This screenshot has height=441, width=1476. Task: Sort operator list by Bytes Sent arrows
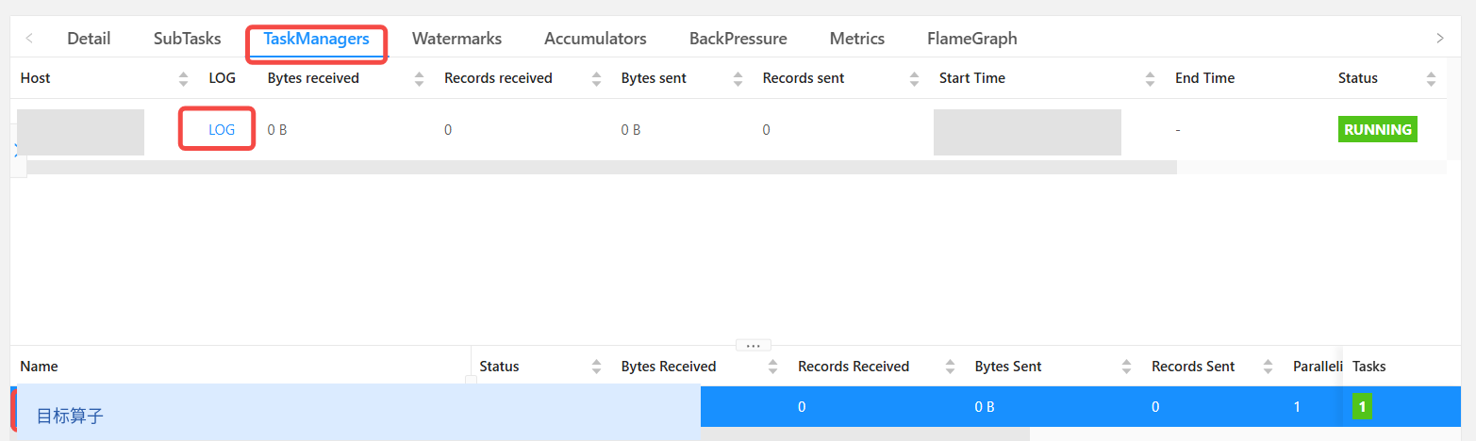pos(1126,367)
